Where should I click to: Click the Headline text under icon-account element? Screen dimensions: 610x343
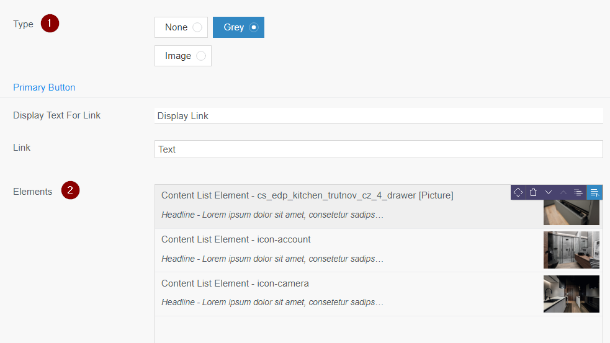272,259
